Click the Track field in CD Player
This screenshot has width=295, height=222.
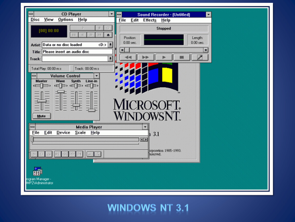click(75, 59)
